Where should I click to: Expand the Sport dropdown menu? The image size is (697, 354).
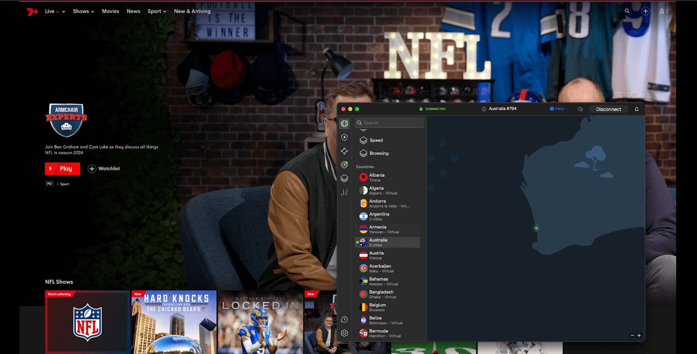coord(157,11)
